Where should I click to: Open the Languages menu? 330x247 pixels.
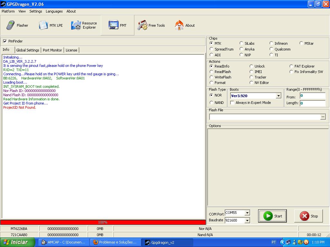[54, 11]
